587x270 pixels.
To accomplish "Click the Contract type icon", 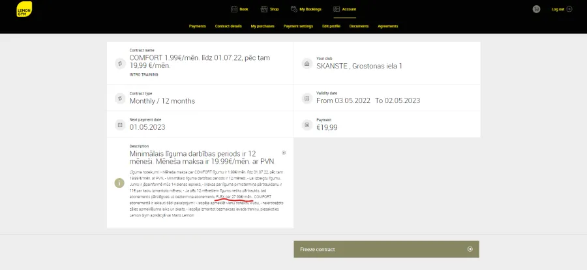I will coord(120,98).
